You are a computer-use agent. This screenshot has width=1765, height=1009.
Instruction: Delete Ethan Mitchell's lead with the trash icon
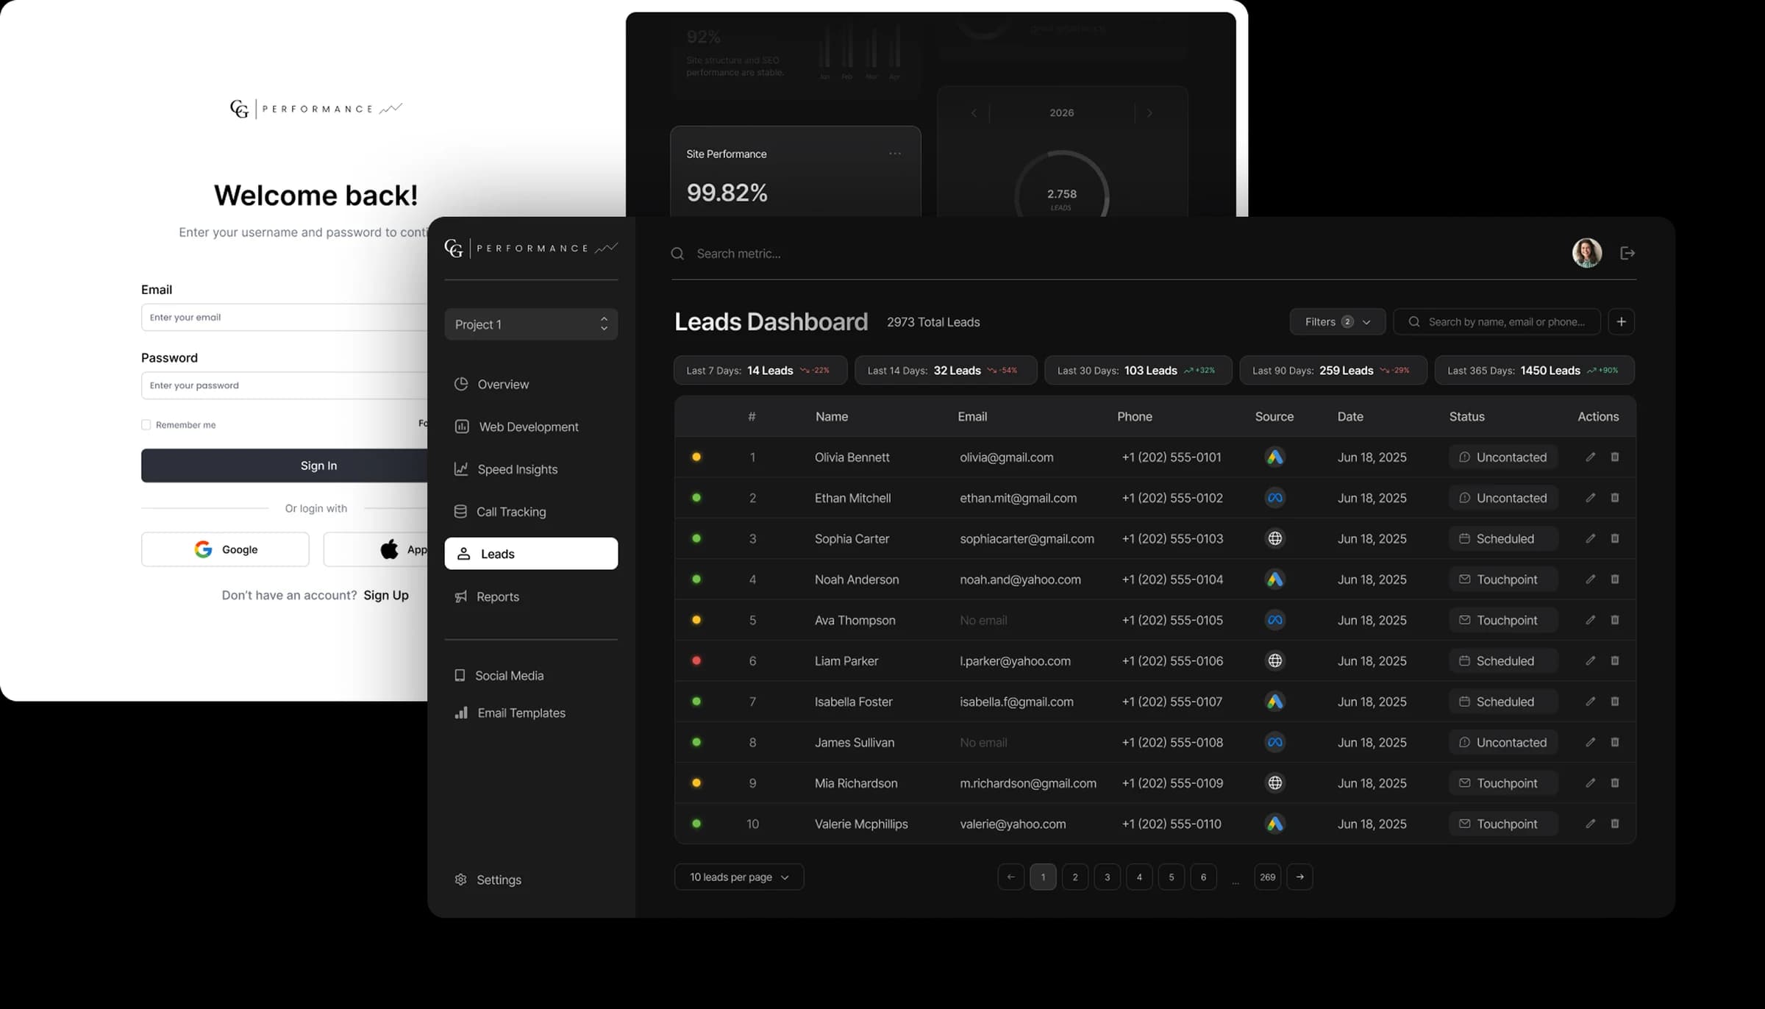coord(1615,498)
